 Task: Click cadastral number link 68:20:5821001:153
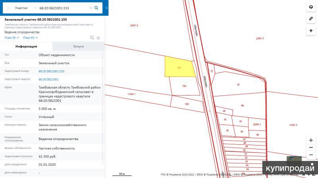pyautogui.click(x=51, y=71)
